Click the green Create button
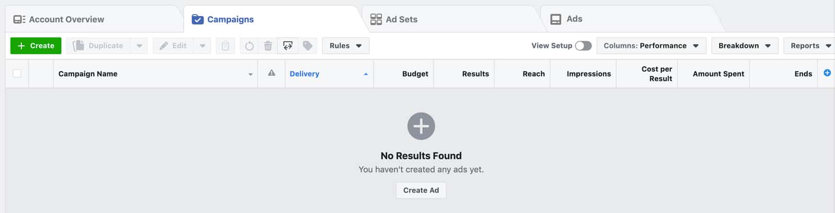The image size is (835, 213). tap(36, 46)
